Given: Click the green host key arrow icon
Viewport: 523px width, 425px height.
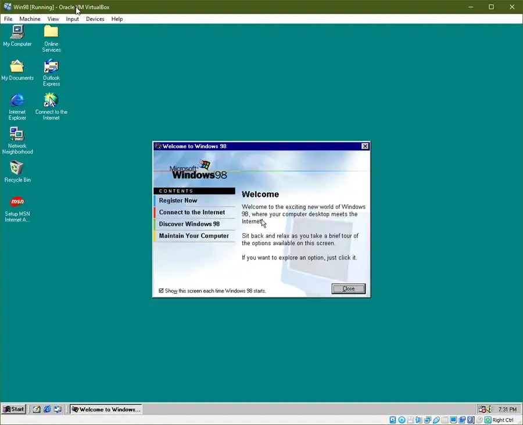Looking at the screenshot, I should 488,420.
